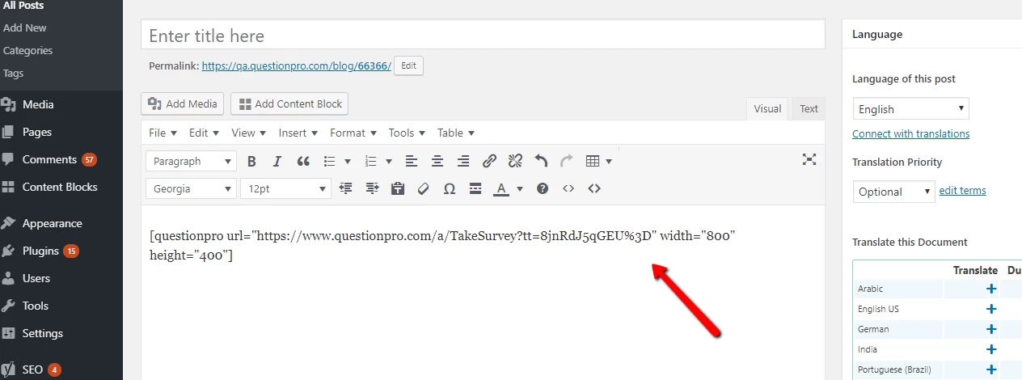Remove link with unlink icon
This screenshot has width=1022, height=380.
click(515, 161)
